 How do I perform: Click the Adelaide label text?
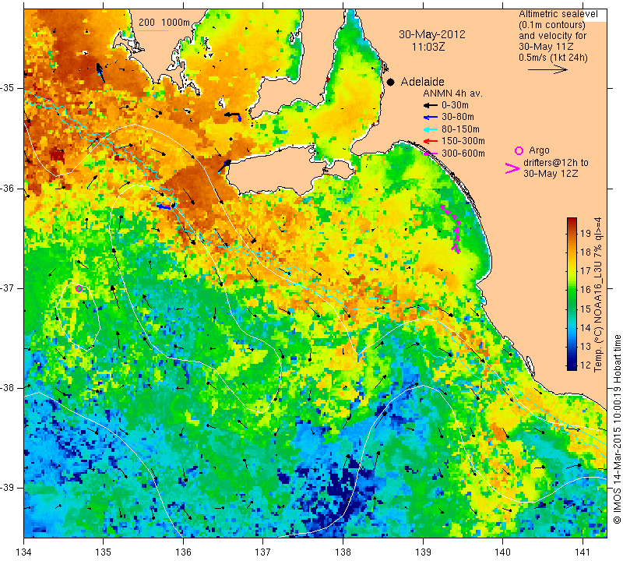pyautogui.click(x=422, y=82)
